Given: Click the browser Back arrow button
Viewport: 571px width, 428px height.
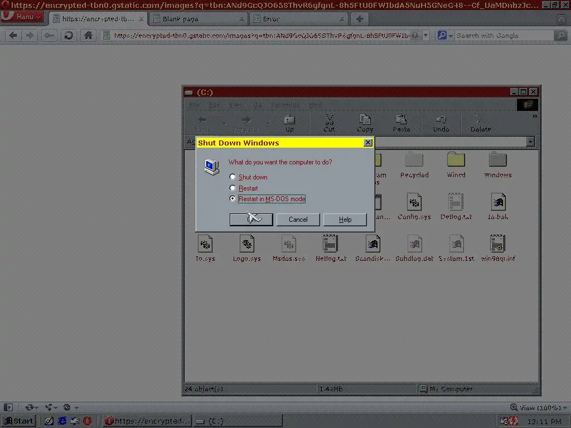Looking at the screenshot, I should [x=13, y=35].
